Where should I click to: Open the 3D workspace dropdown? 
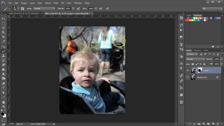(x=212, y=9)
